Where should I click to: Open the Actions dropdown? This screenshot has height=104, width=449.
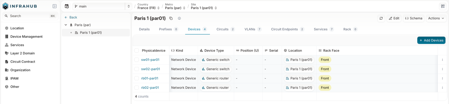click(436, 18)
